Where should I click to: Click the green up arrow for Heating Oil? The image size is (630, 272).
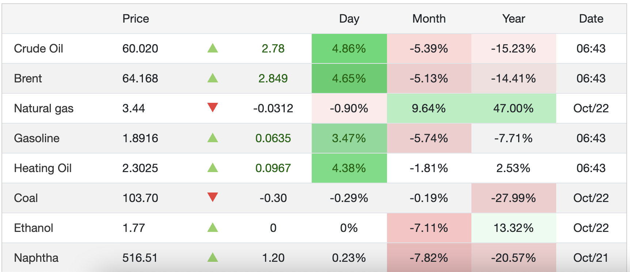213,168
